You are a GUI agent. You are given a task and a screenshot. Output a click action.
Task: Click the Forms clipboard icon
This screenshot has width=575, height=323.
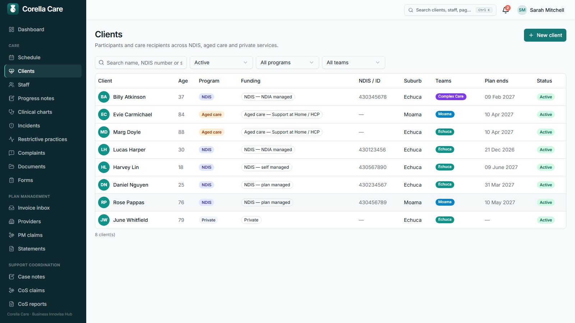[x=11, y=180]
